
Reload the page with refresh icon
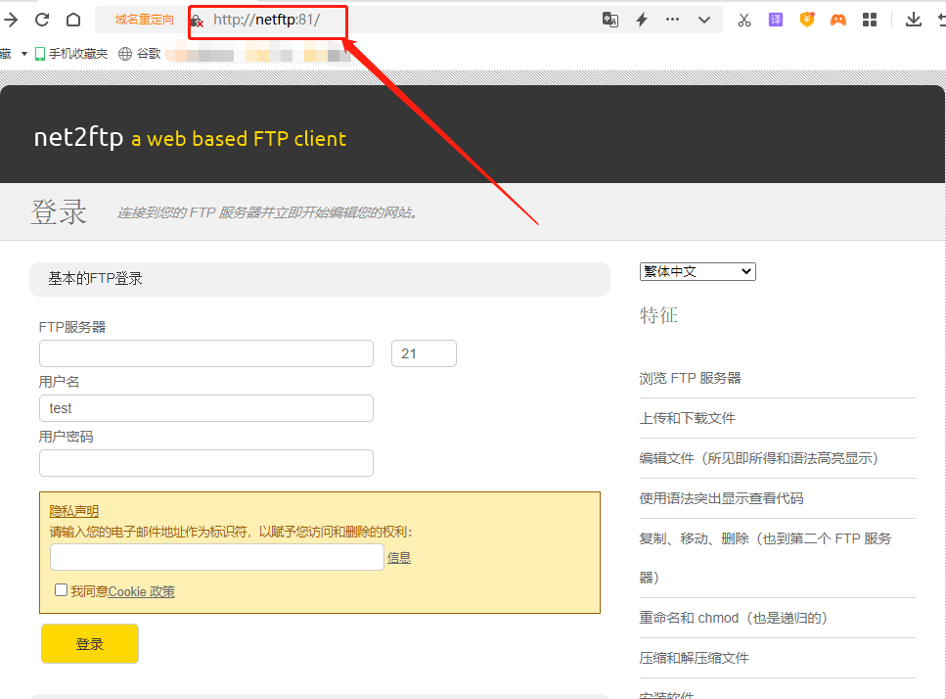click(x=42, y=20)
